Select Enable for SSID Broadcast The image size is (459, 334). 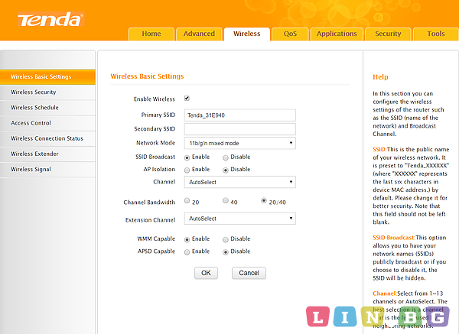pos(187,158)
